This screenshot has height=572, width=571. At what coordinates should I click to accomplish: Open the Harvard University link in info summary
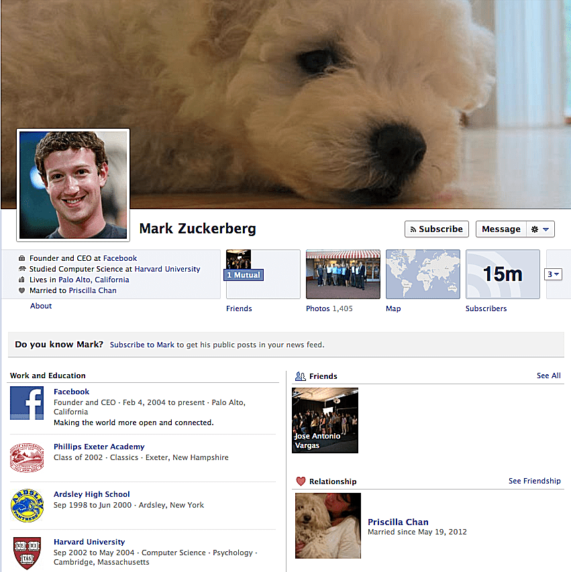pyautogui.click(x=167, y=269)
